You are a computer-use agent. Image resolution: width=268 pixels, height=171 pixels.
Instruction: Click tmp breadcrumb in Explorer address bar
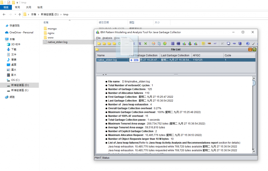click(66, 15)
